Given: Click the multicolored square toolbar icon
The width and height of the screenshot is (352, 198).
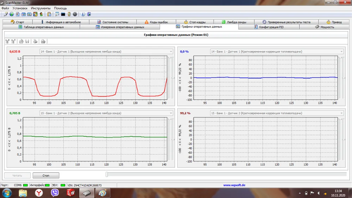Looking at the screenshot, I should [x=35, y=14].
